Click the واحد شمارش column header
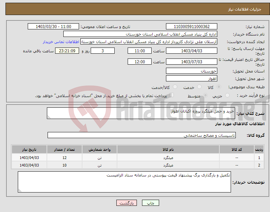Viewport: 270px width, 212px height. [100, 149]
